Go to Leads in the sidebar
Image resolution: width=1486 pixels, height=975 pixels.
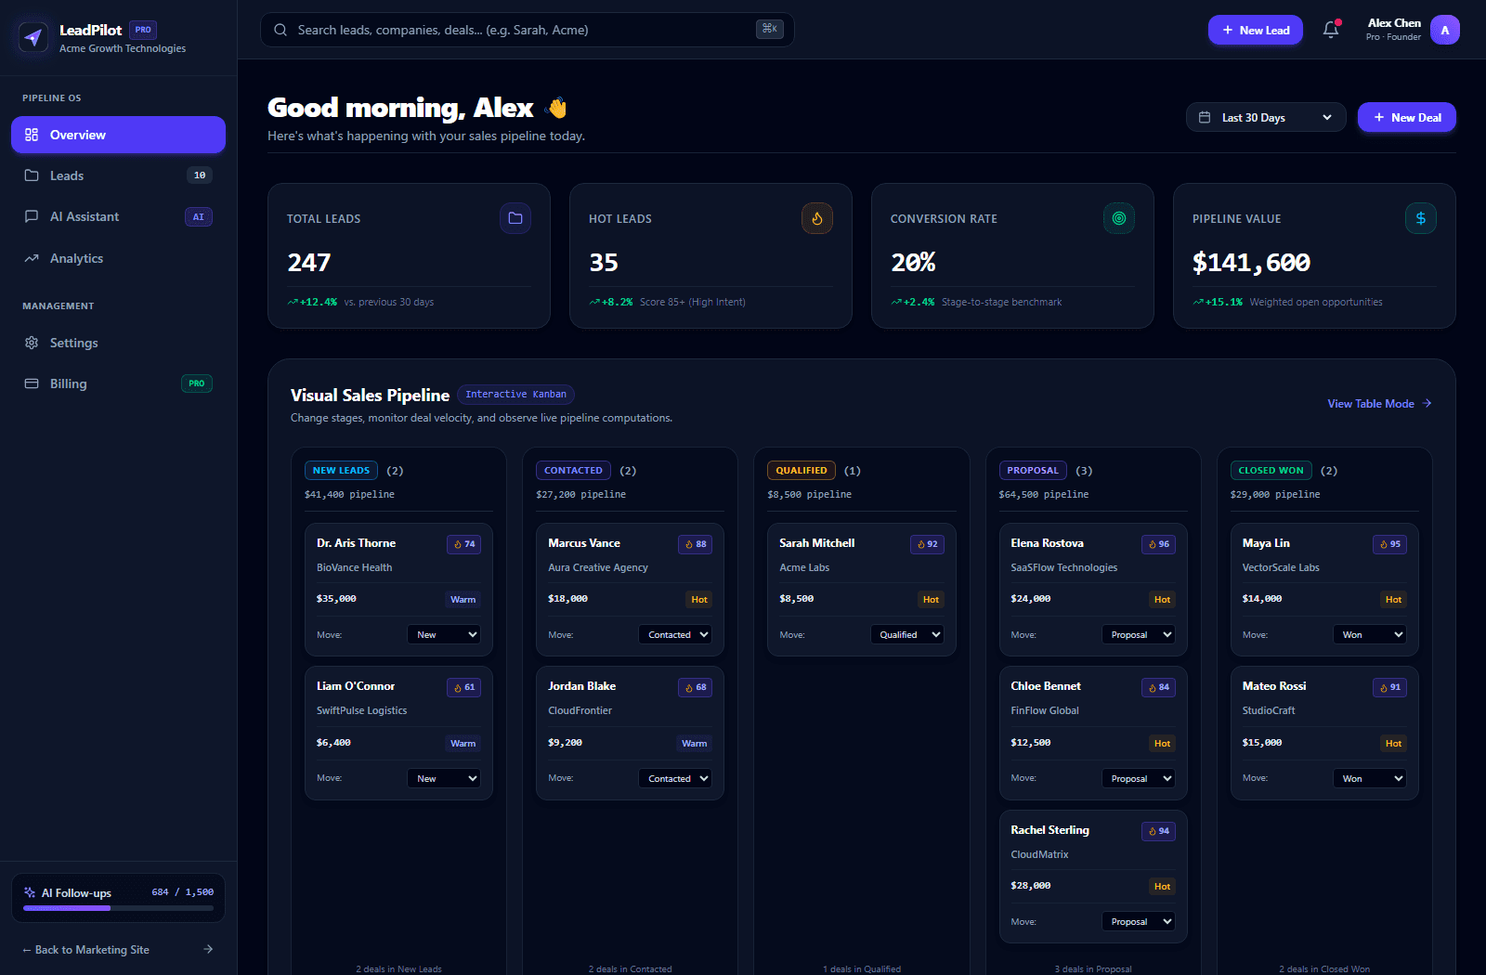(x=118, y=175)
